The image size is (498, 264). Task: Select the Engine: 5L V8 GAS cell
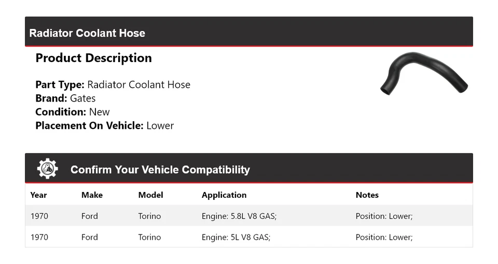pyautogui.click(x=236, y=237)
